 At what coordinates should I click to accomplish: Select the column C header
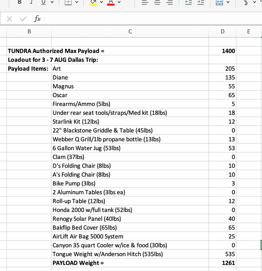(130, 31)
